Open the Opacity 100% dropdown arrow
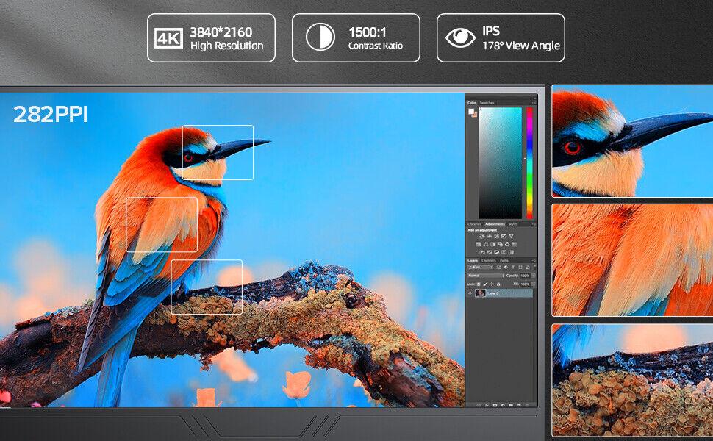The width and height of the screenshot is (713, 441). point(531,275)
